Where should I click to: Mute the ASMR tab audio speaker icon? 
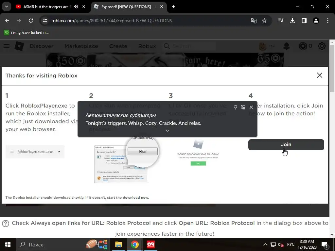(x=76, y=7)
